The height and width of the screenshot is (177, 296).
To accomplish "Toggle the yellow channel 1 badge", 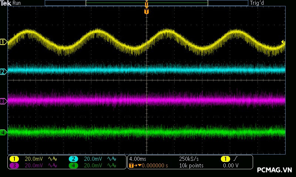I will tap(14, 159).
